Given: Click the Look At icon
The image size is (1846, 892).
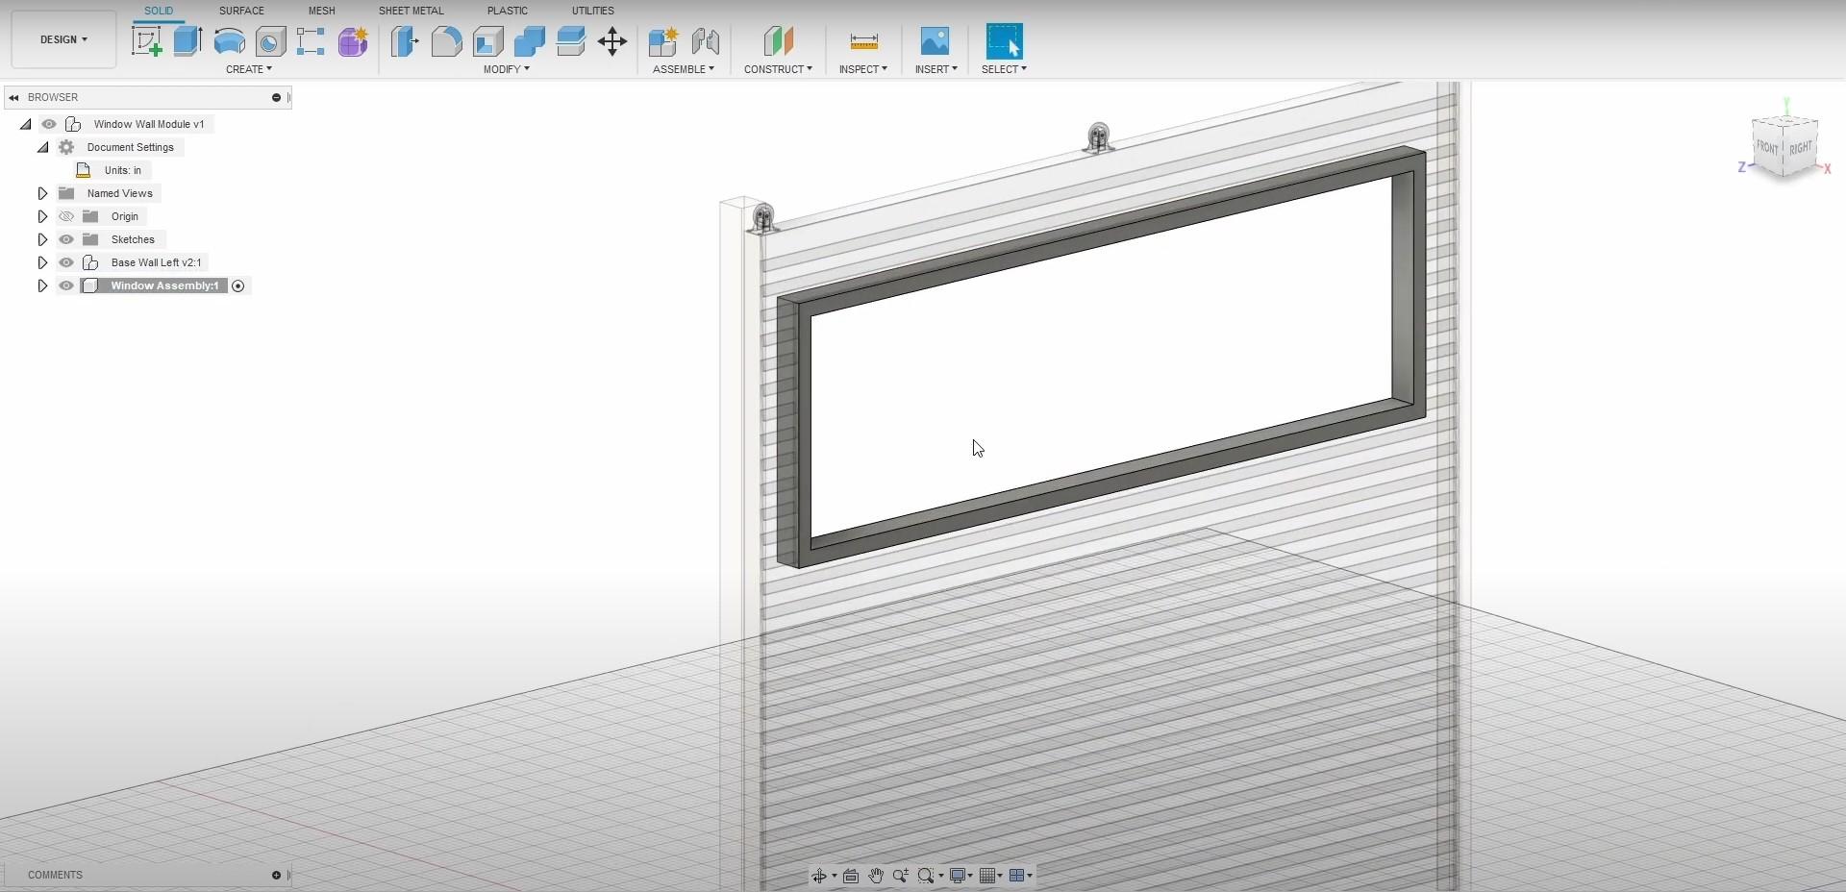Looking at the screenshot, I should click(851, 876).
